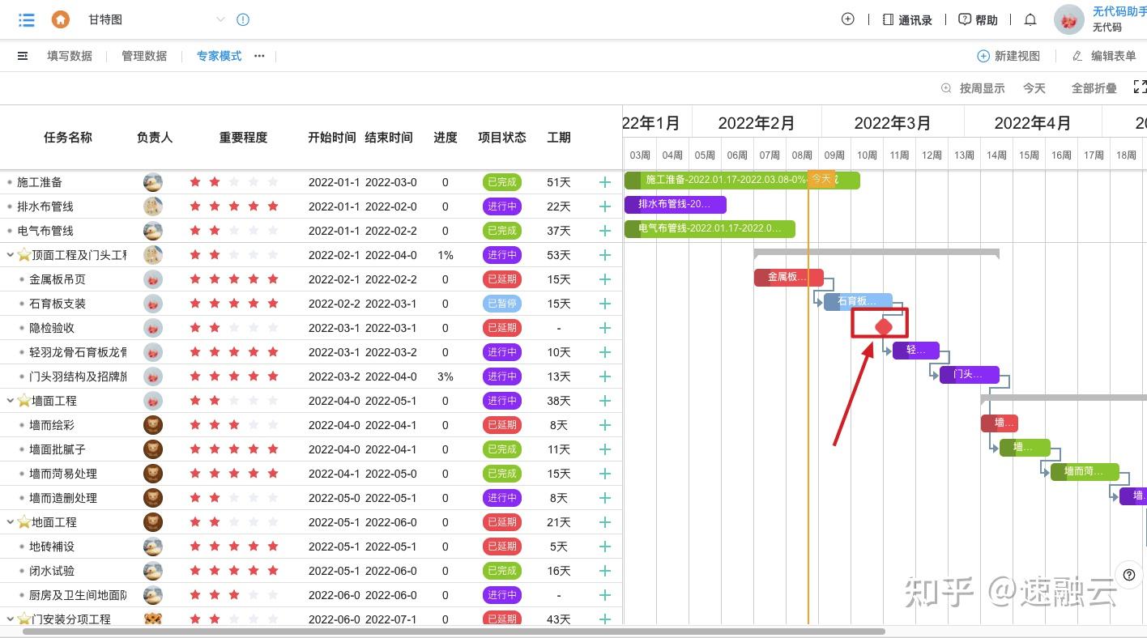
Task: Switch to the 管理数据 tab
Action: coord(144,56)
